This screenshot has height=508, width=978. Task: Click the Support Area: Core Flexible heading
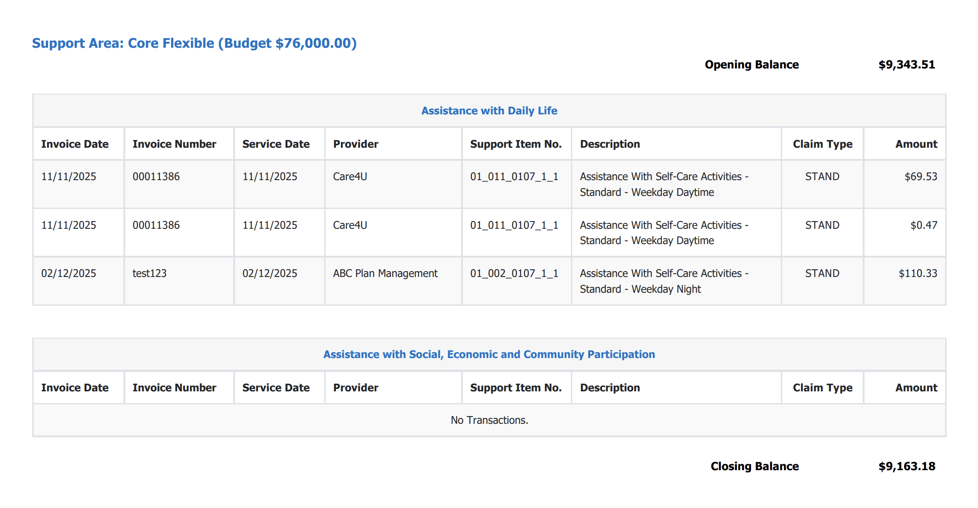point(194,43)
